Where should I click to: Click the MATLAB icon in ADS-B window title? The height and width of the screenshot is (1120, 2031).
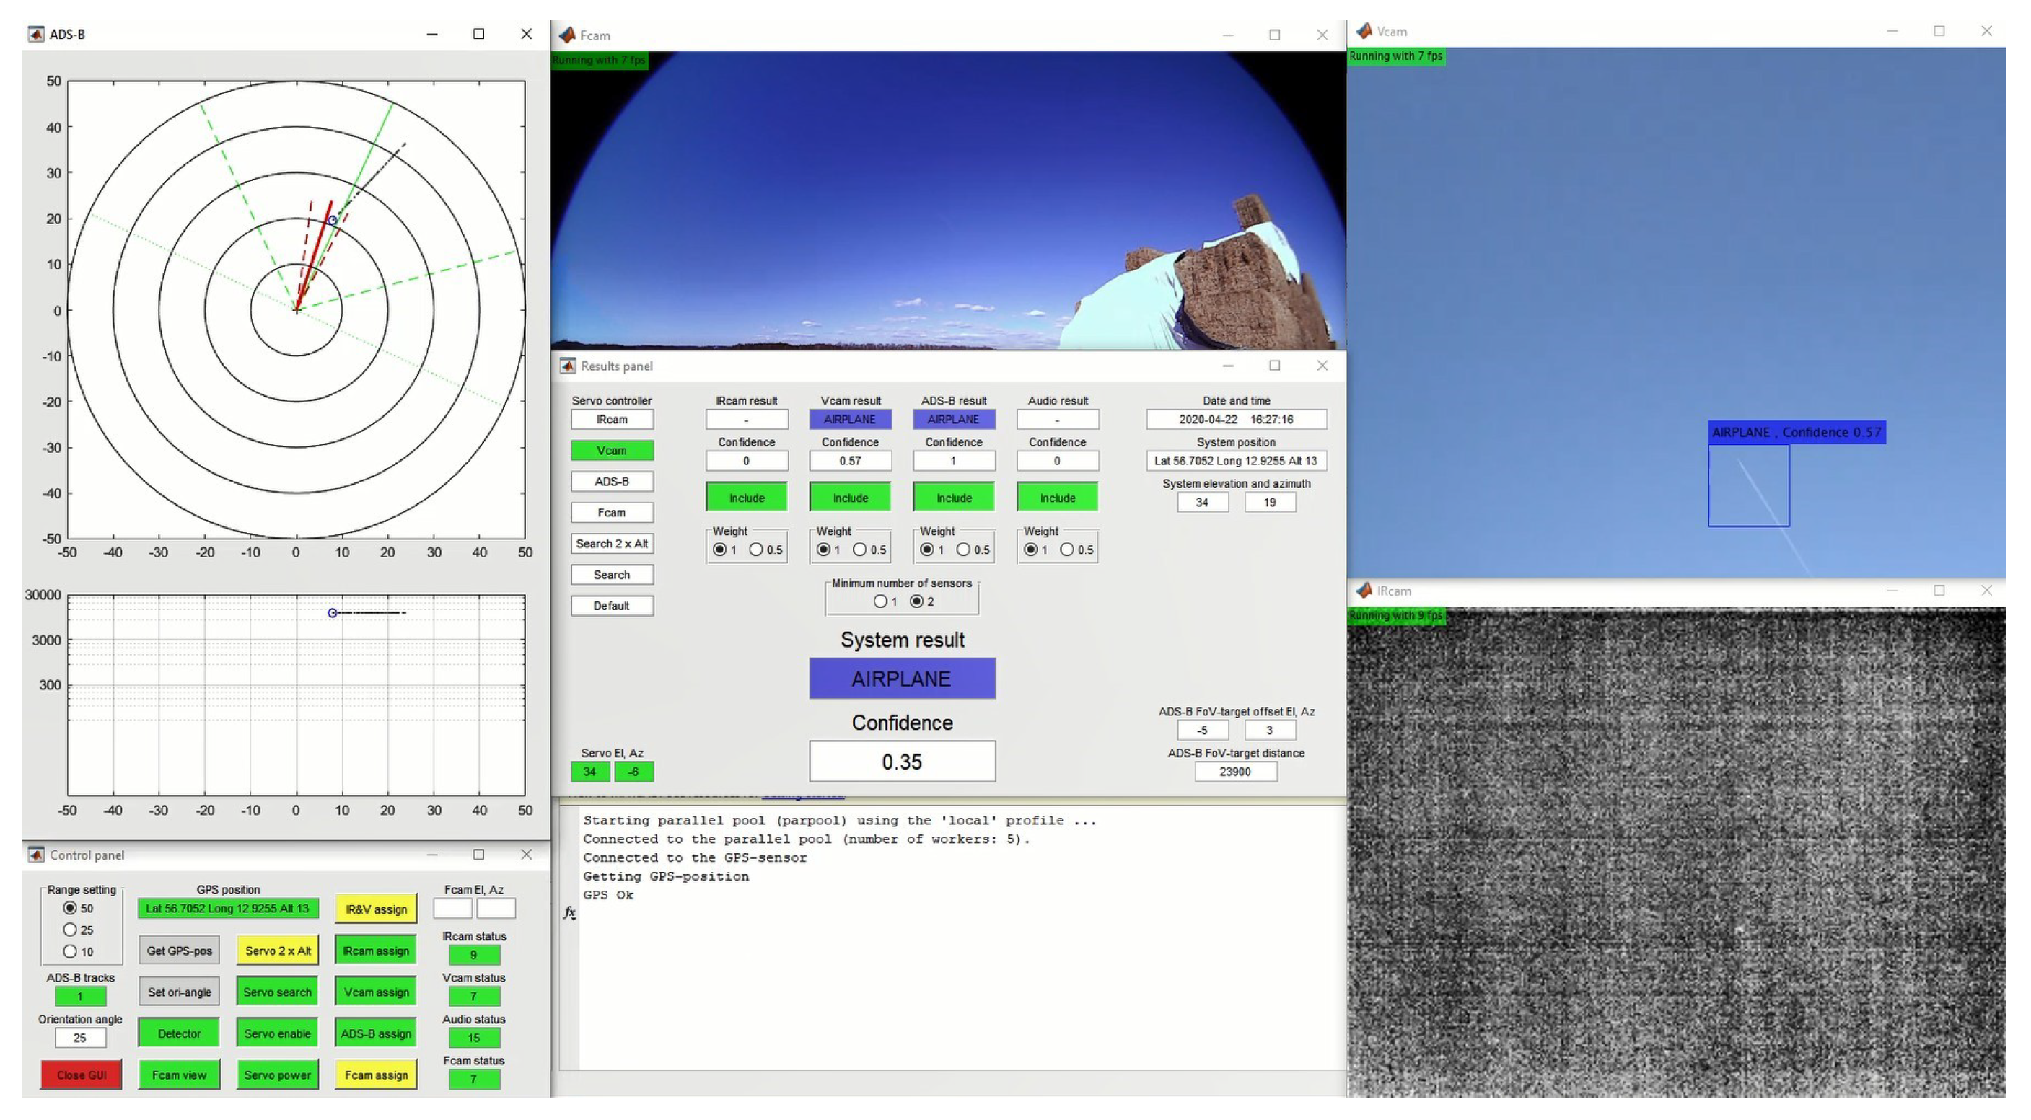coord(35,34)
